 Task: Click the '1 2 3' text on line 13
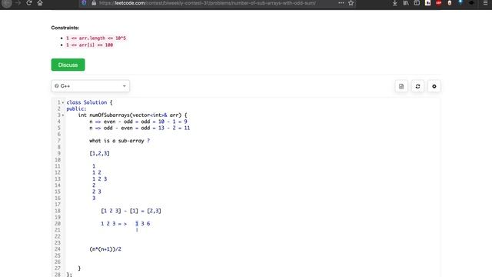pyautogui.click(x=99, y=179)
